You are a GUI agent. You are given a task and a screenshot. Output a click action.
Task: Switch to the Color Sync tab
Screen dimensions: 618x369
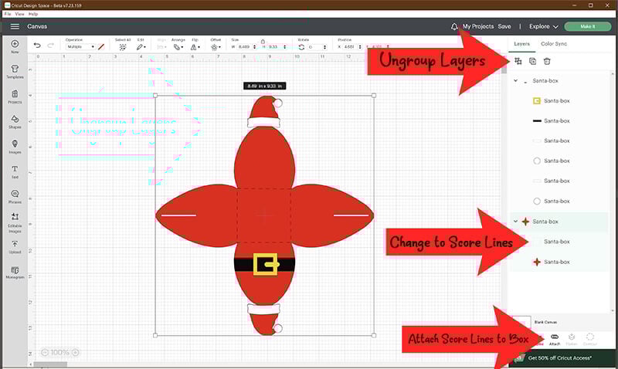coord(555,45)
